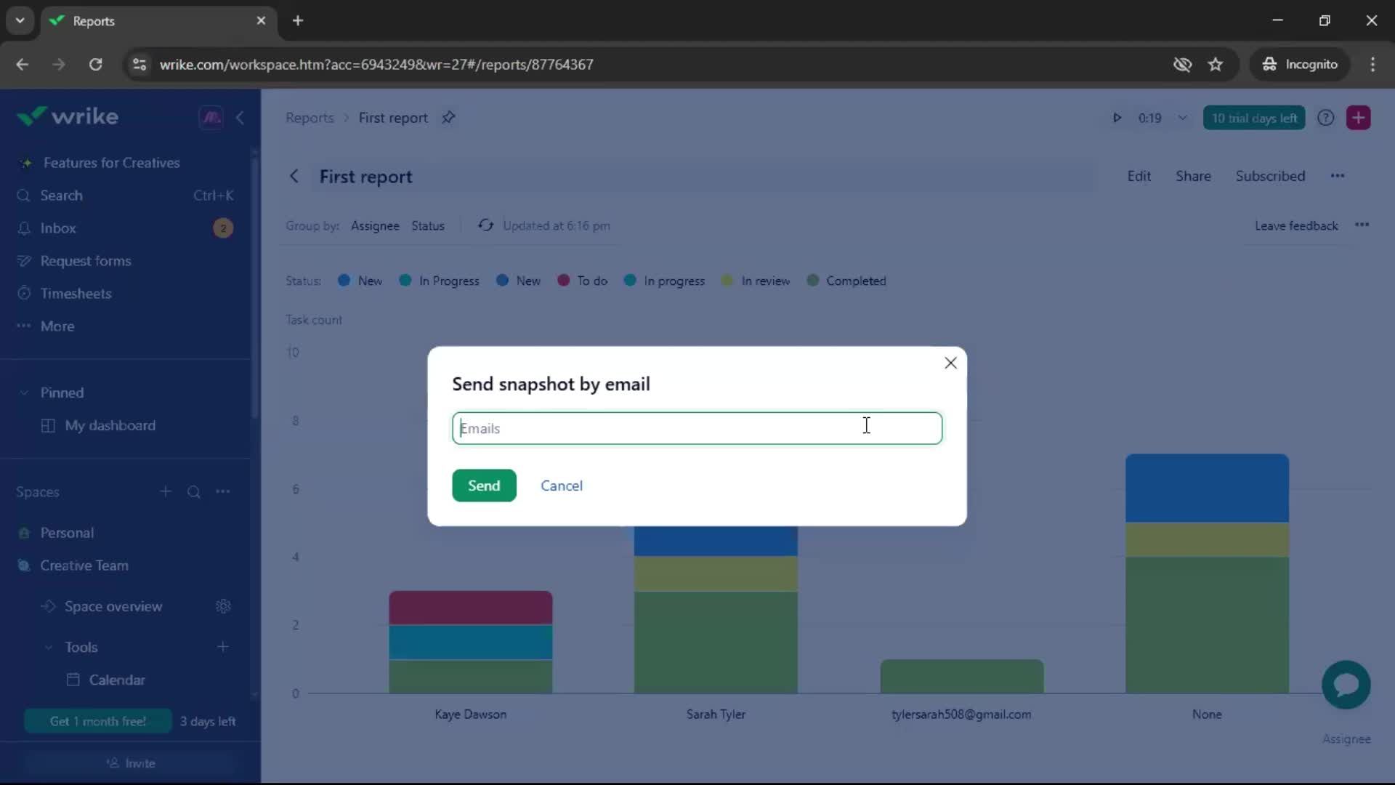The image size is (1395, 785).
Task: Expand the More menu in sidebar
Action: click(x=57, y=326)
